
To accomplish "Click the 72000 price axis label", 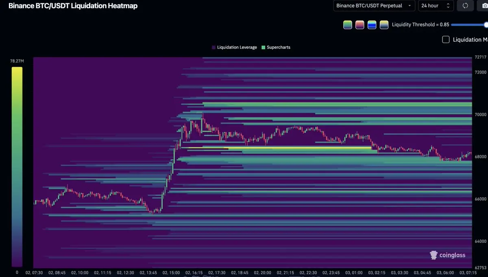I will [480, 72].
